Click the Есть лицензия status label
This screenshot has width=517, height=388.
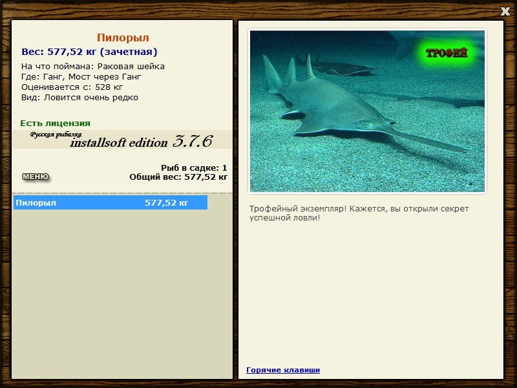tap(56, 124)
